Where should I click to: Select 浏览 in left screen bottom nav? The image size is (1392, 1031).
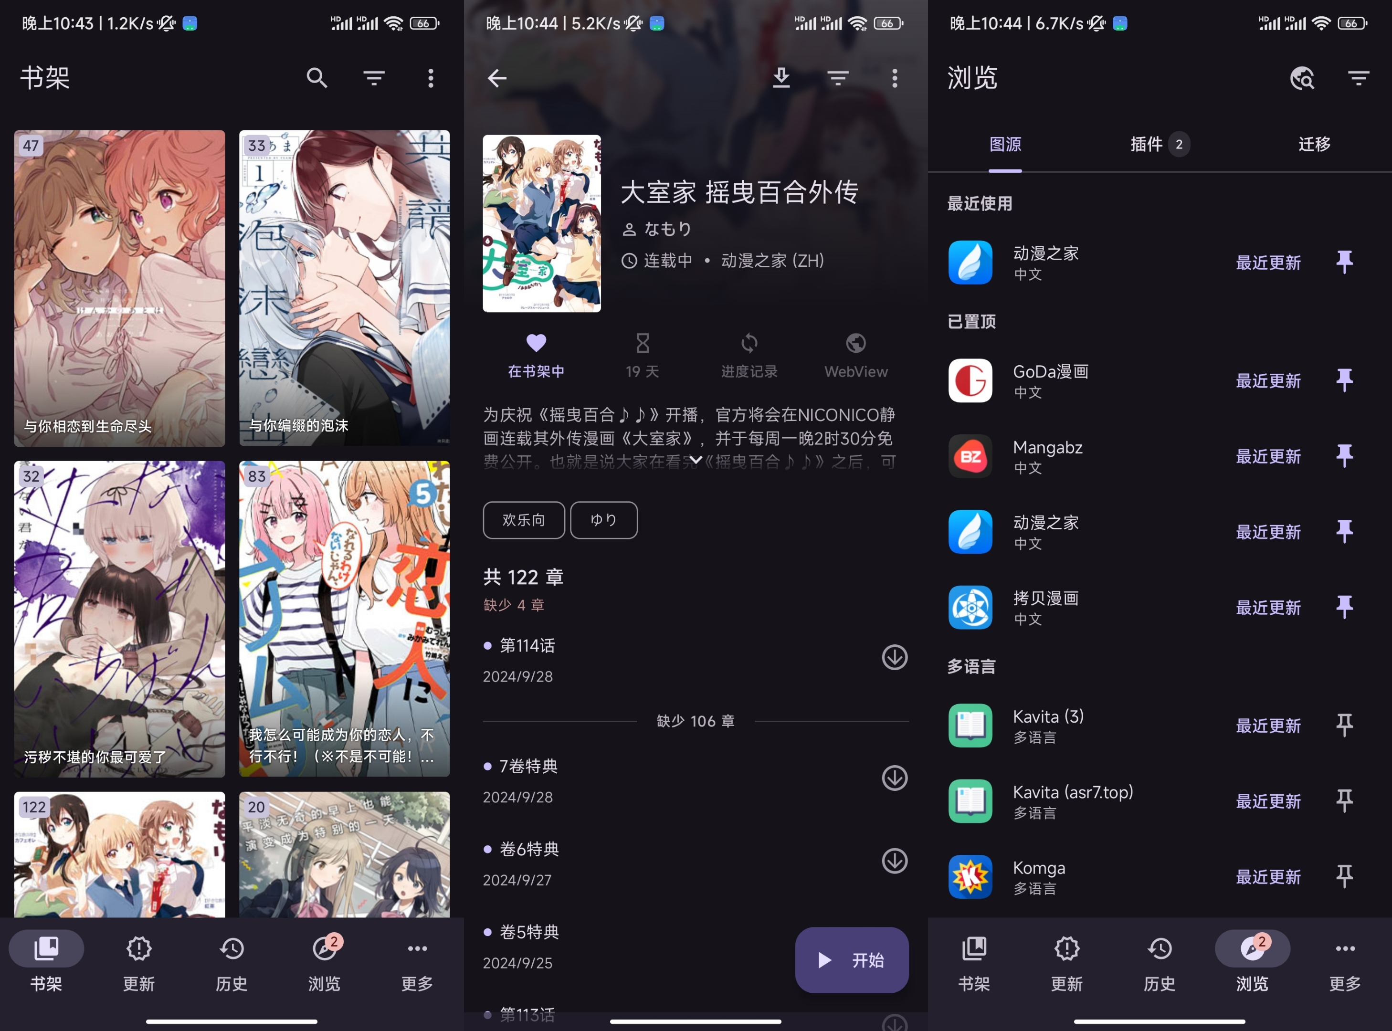[325, 963]
